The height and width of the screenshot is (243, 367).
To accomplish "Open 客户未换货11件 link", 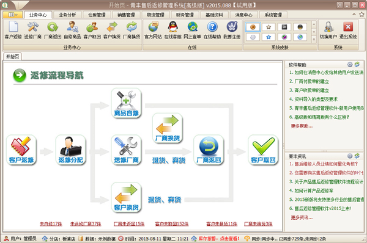I will pyautogui.click(x=221, y=224).
